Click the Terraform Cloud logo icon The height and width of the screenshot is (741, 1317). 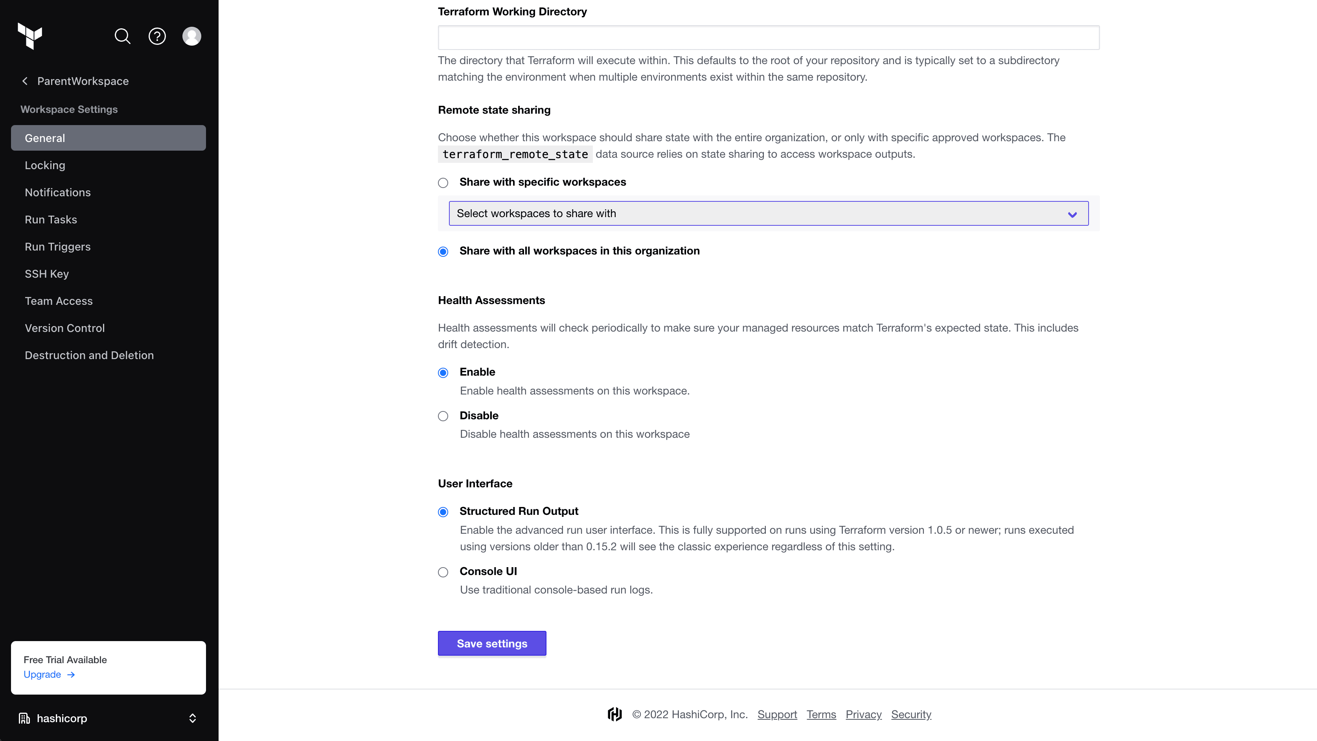pyautogui.click(x=30, y=36)
